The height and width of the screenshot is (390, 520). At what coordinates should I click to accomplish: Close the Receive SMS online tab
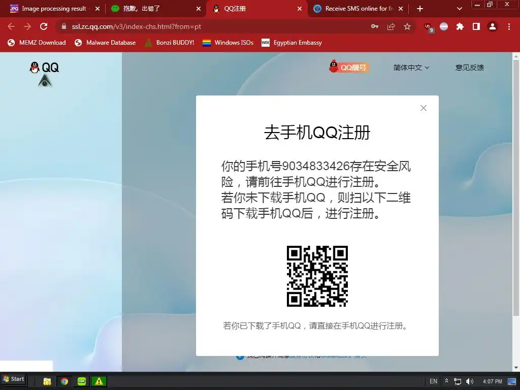tap(401, 9)
